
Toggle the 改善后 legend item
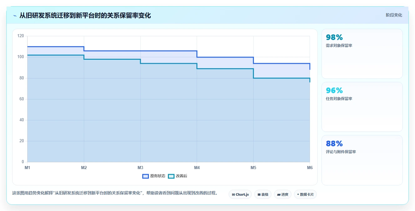point(178,176)
